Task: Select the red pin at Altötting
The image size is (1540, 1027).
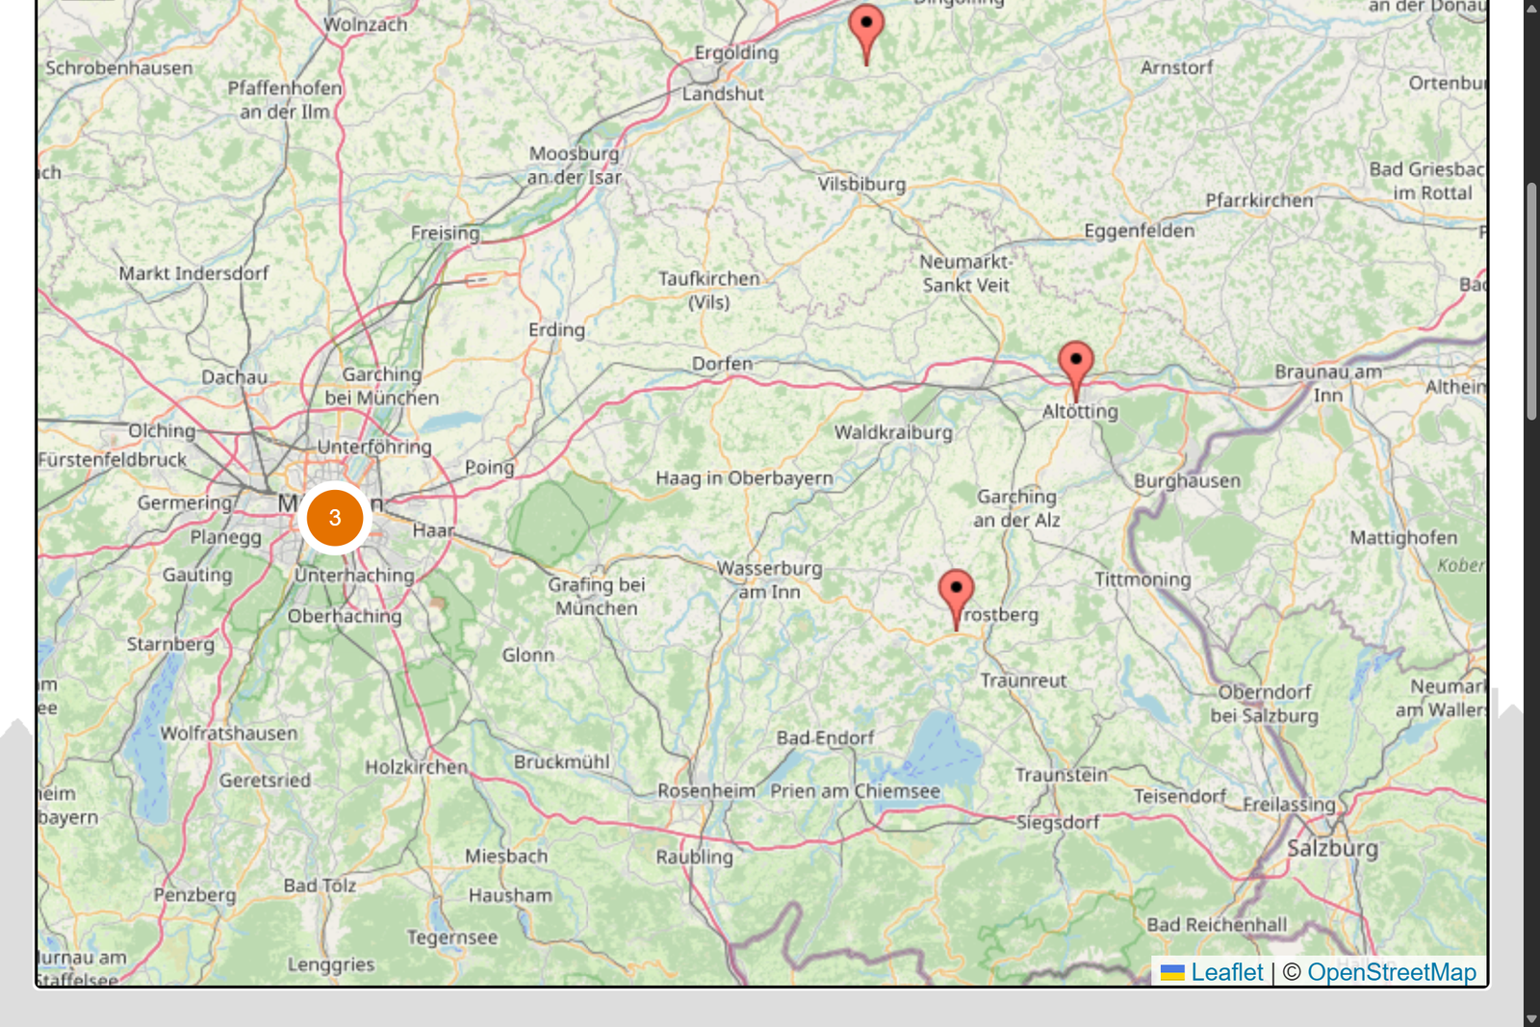Action: (1075, 372)
